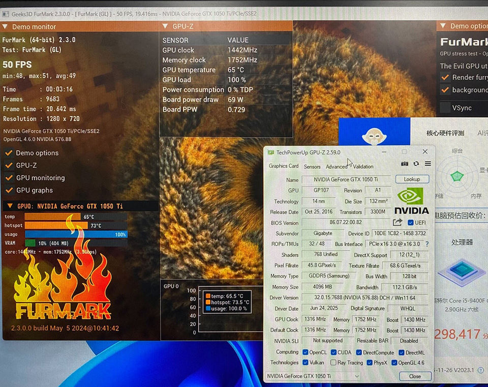Enable the VSync checkbox

click(x=445, y=108)
